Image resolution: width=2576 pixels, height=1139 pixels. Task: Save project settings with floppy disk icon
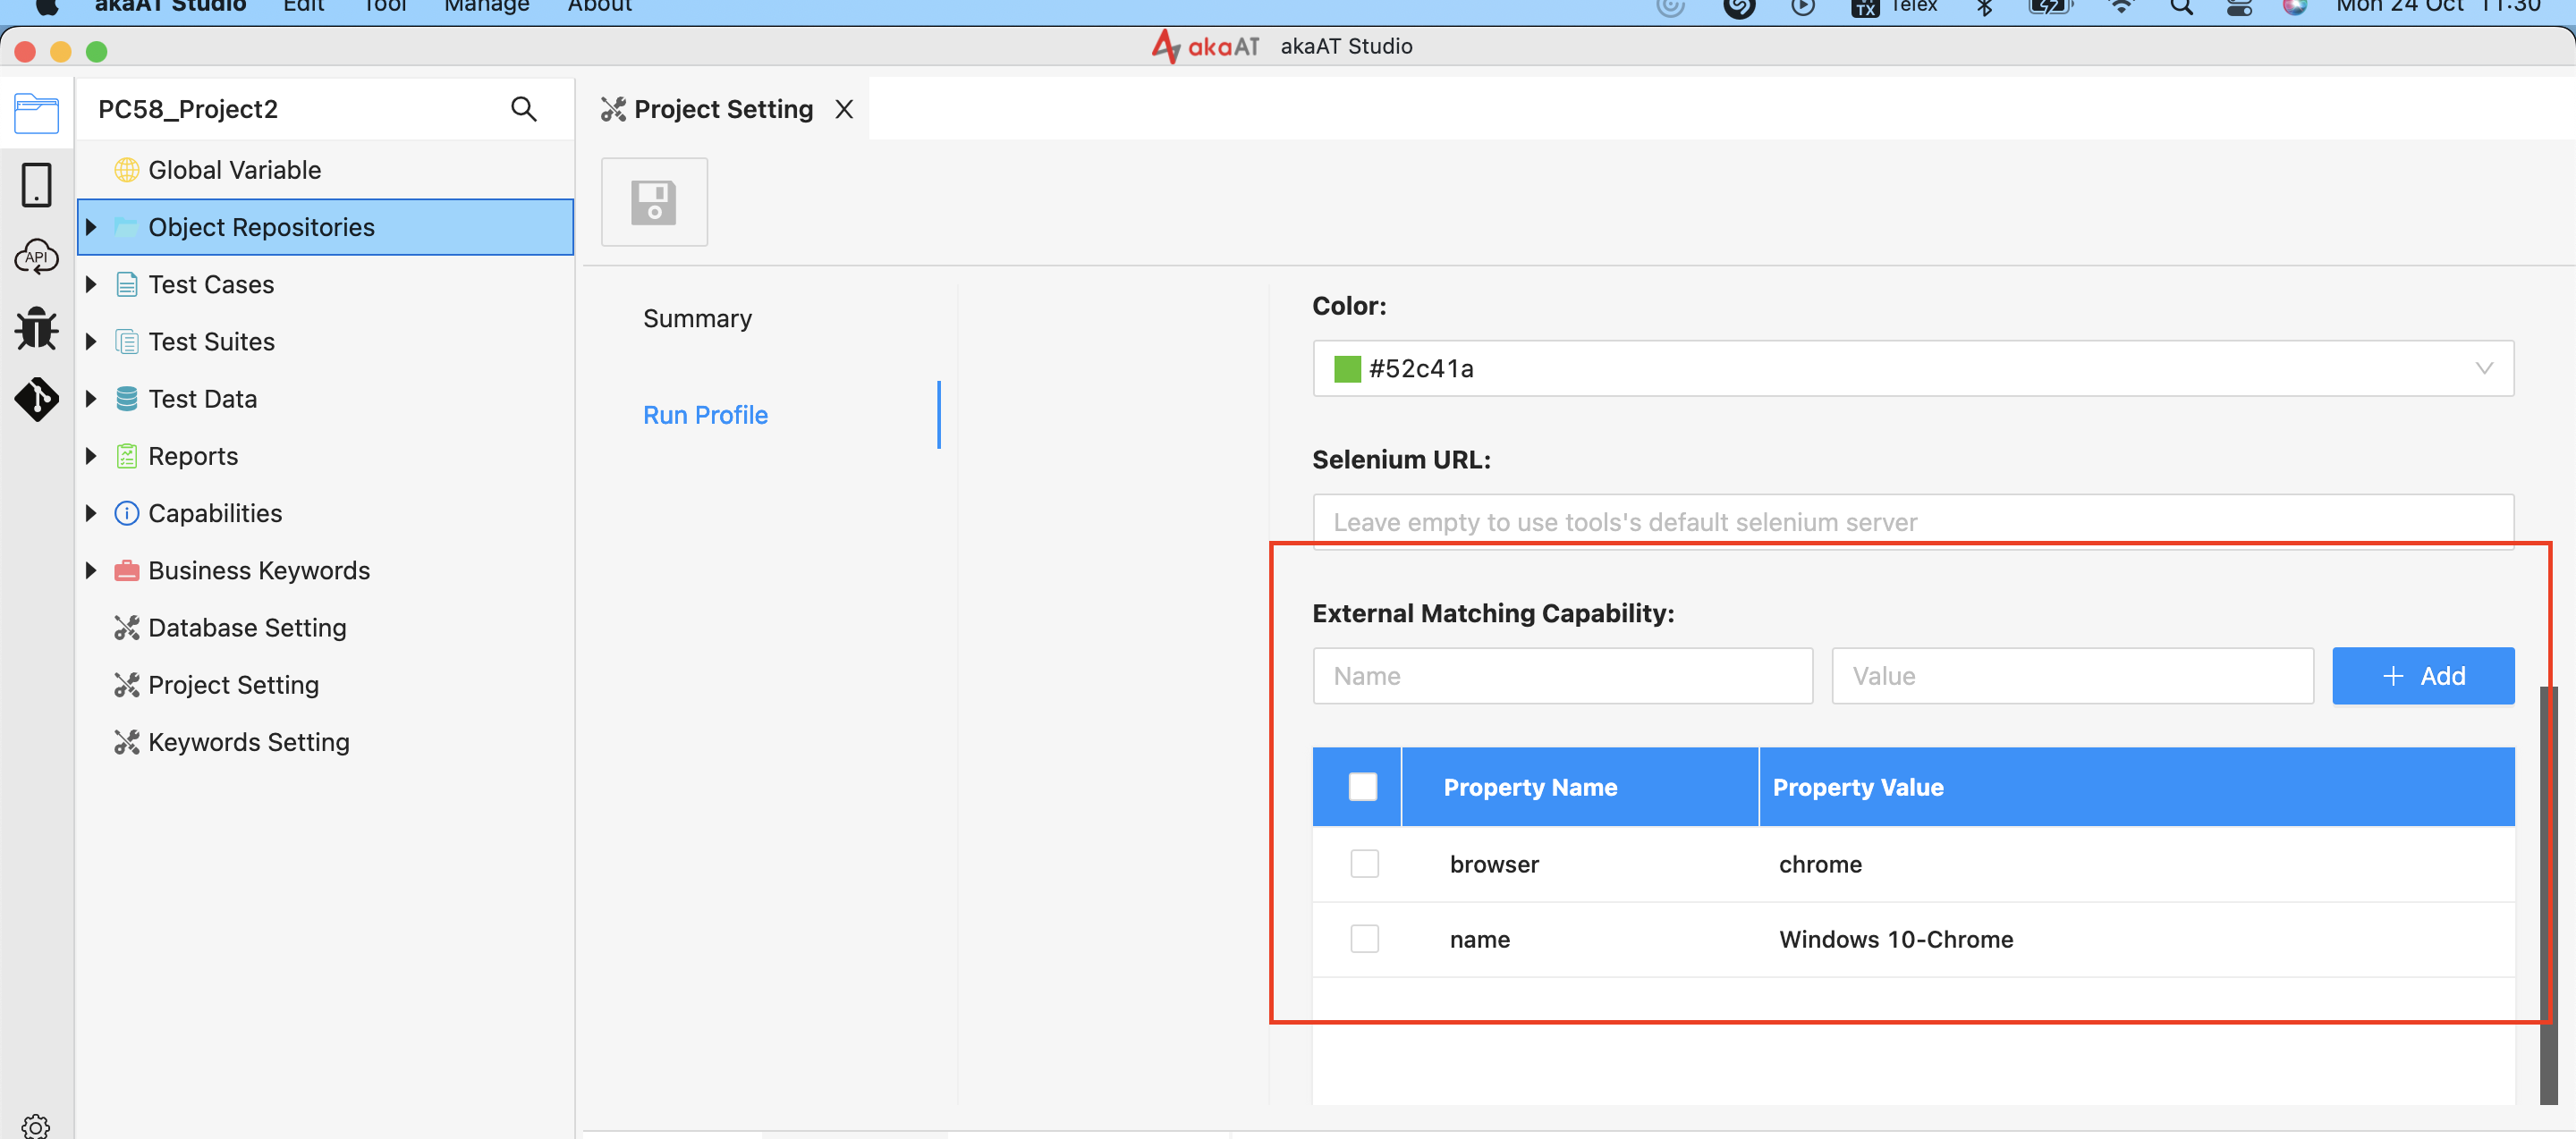coord(654,202)
